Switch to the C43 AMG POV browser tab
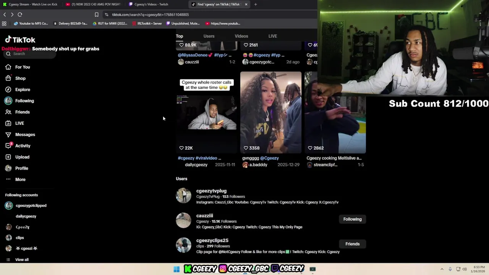Screen dimensions: 489x275 [94, 4]
